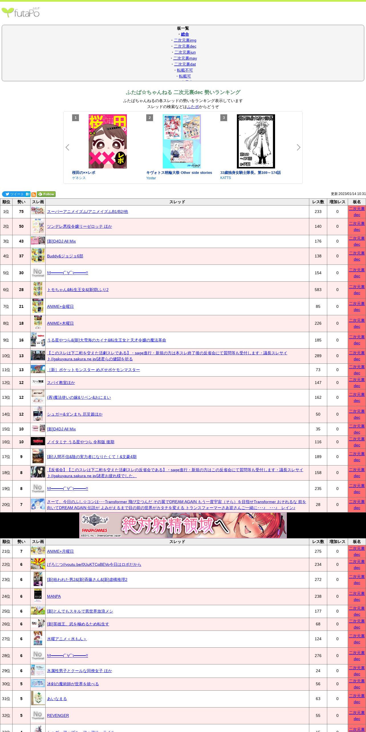Open ANIME+金曜日 thread
366x732 pixels.
pos(60,306)
